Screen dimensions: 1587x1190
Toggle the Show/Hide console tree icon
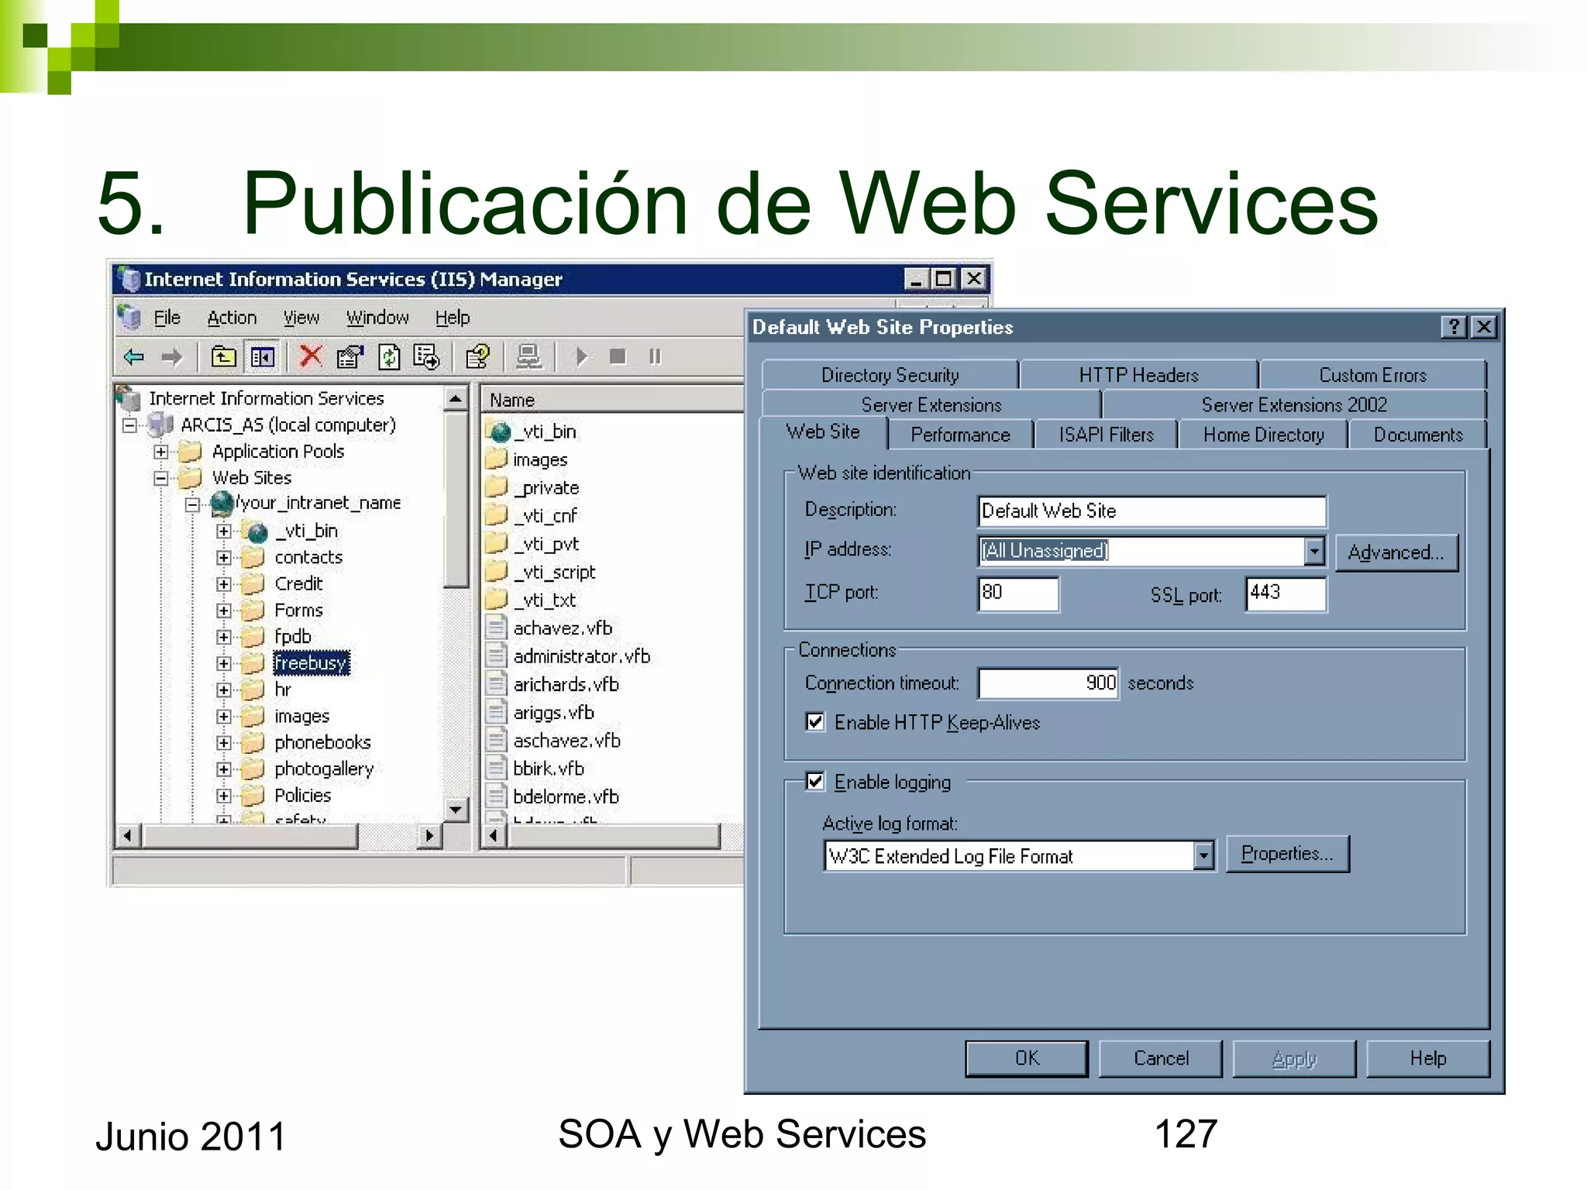coord(262,357)
